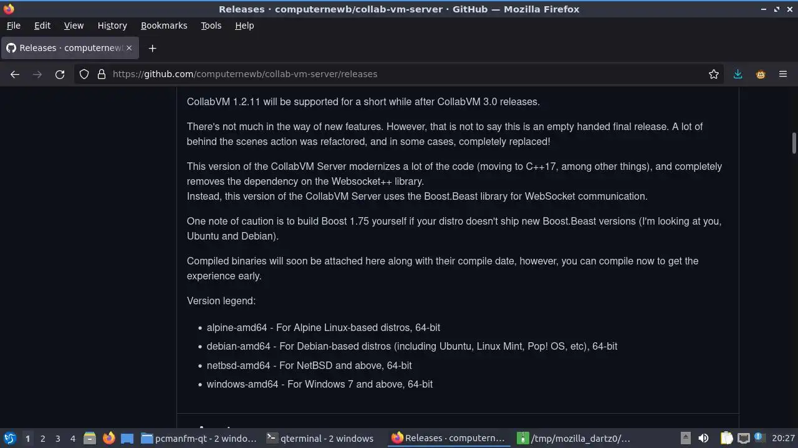
Task: Switch to virtual desktop 1
Action: point(27,439)
